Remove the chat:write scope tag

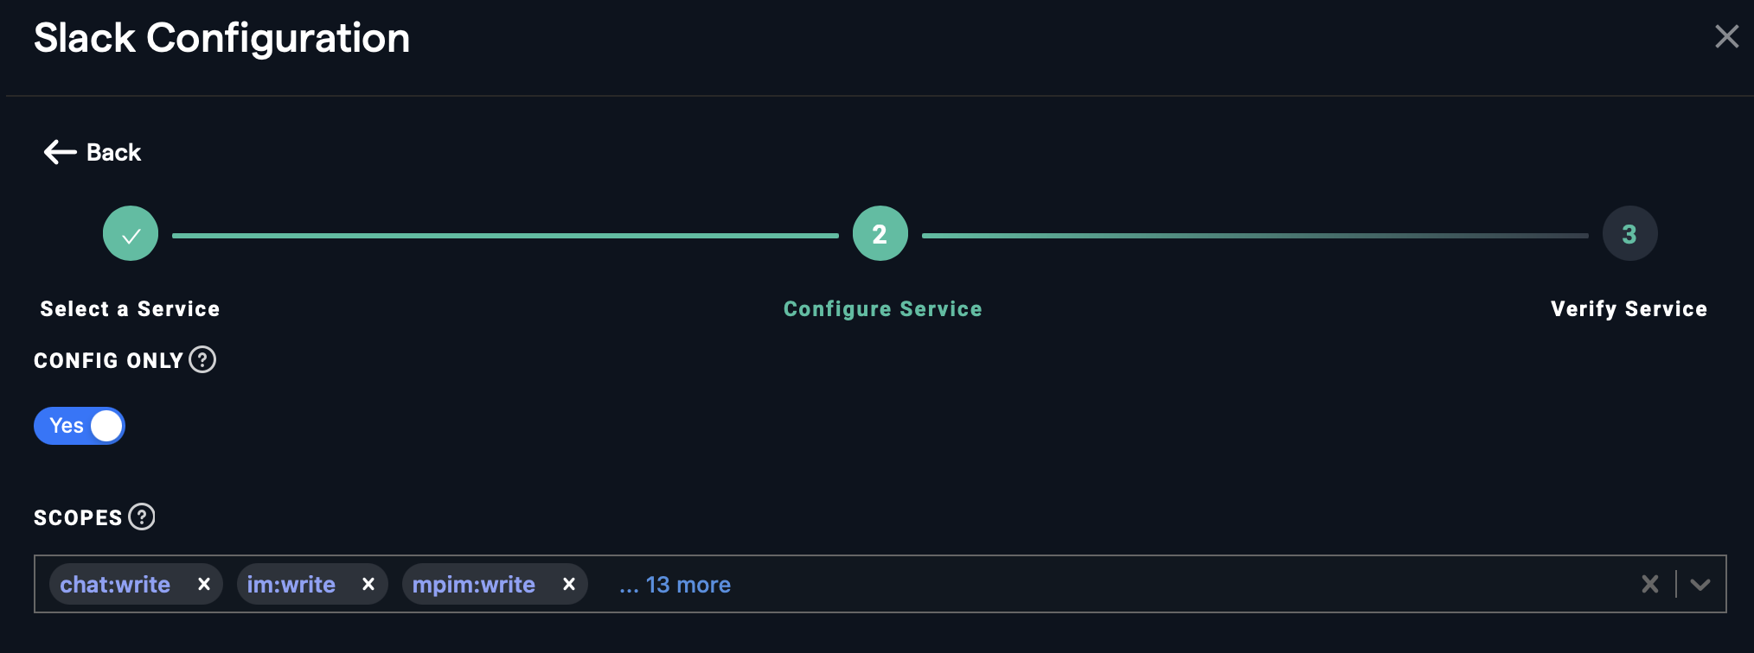(x=204, y=584)
